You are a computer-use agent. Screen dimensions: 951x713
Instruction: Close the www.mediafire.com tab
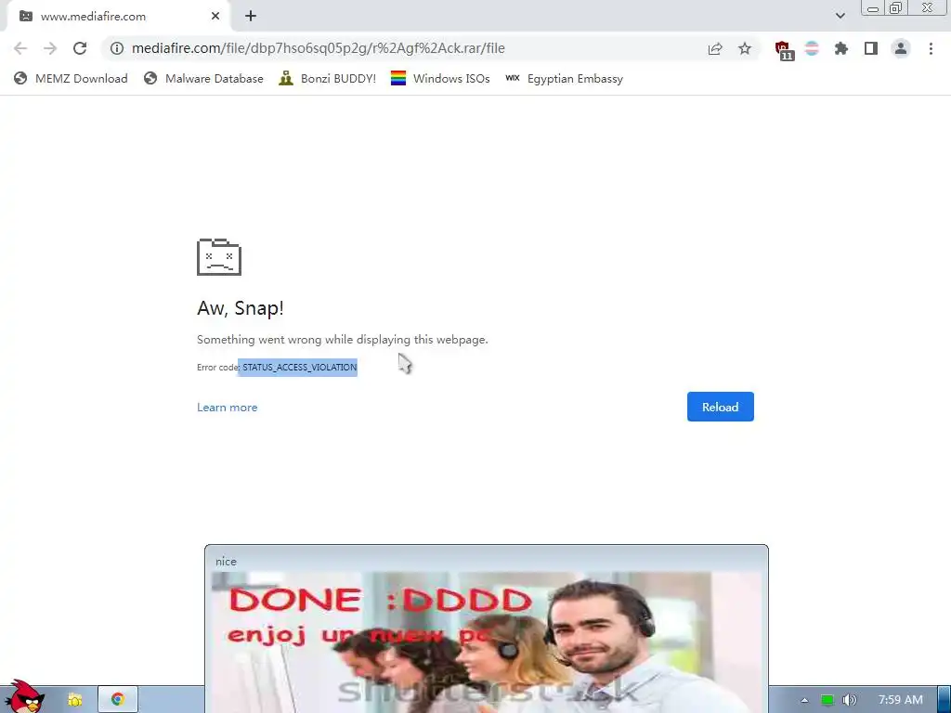click(x=215, y=17)
